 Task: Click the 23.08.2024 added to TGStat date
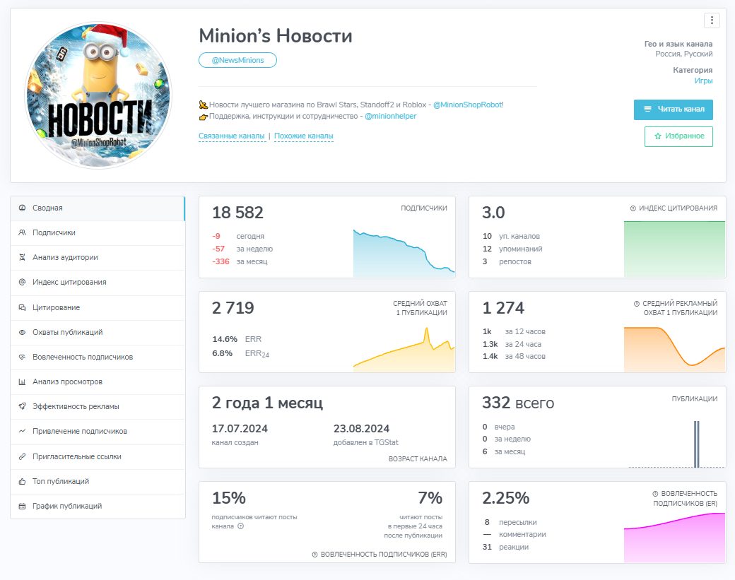361,429
